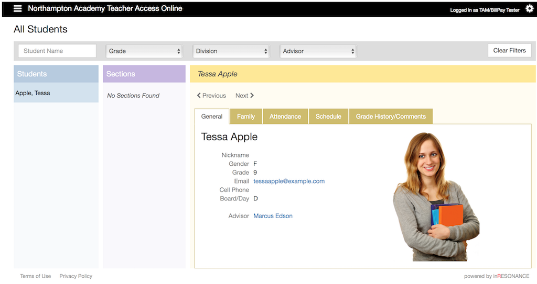
Task: Select Apple, Tessa in the Students list
Action: point(33,93)
